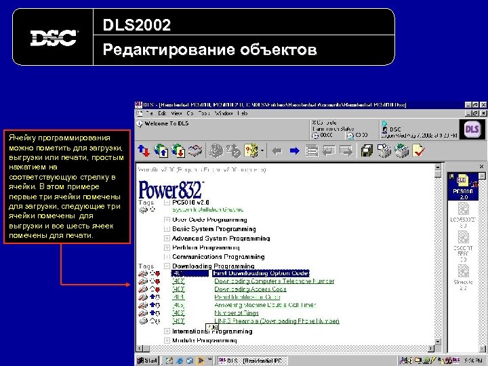Click vertical scrollbar down arrow in programming pane
Image resolution: width=488 pixels, height=366 pixels.
click(x=438, y=342)
